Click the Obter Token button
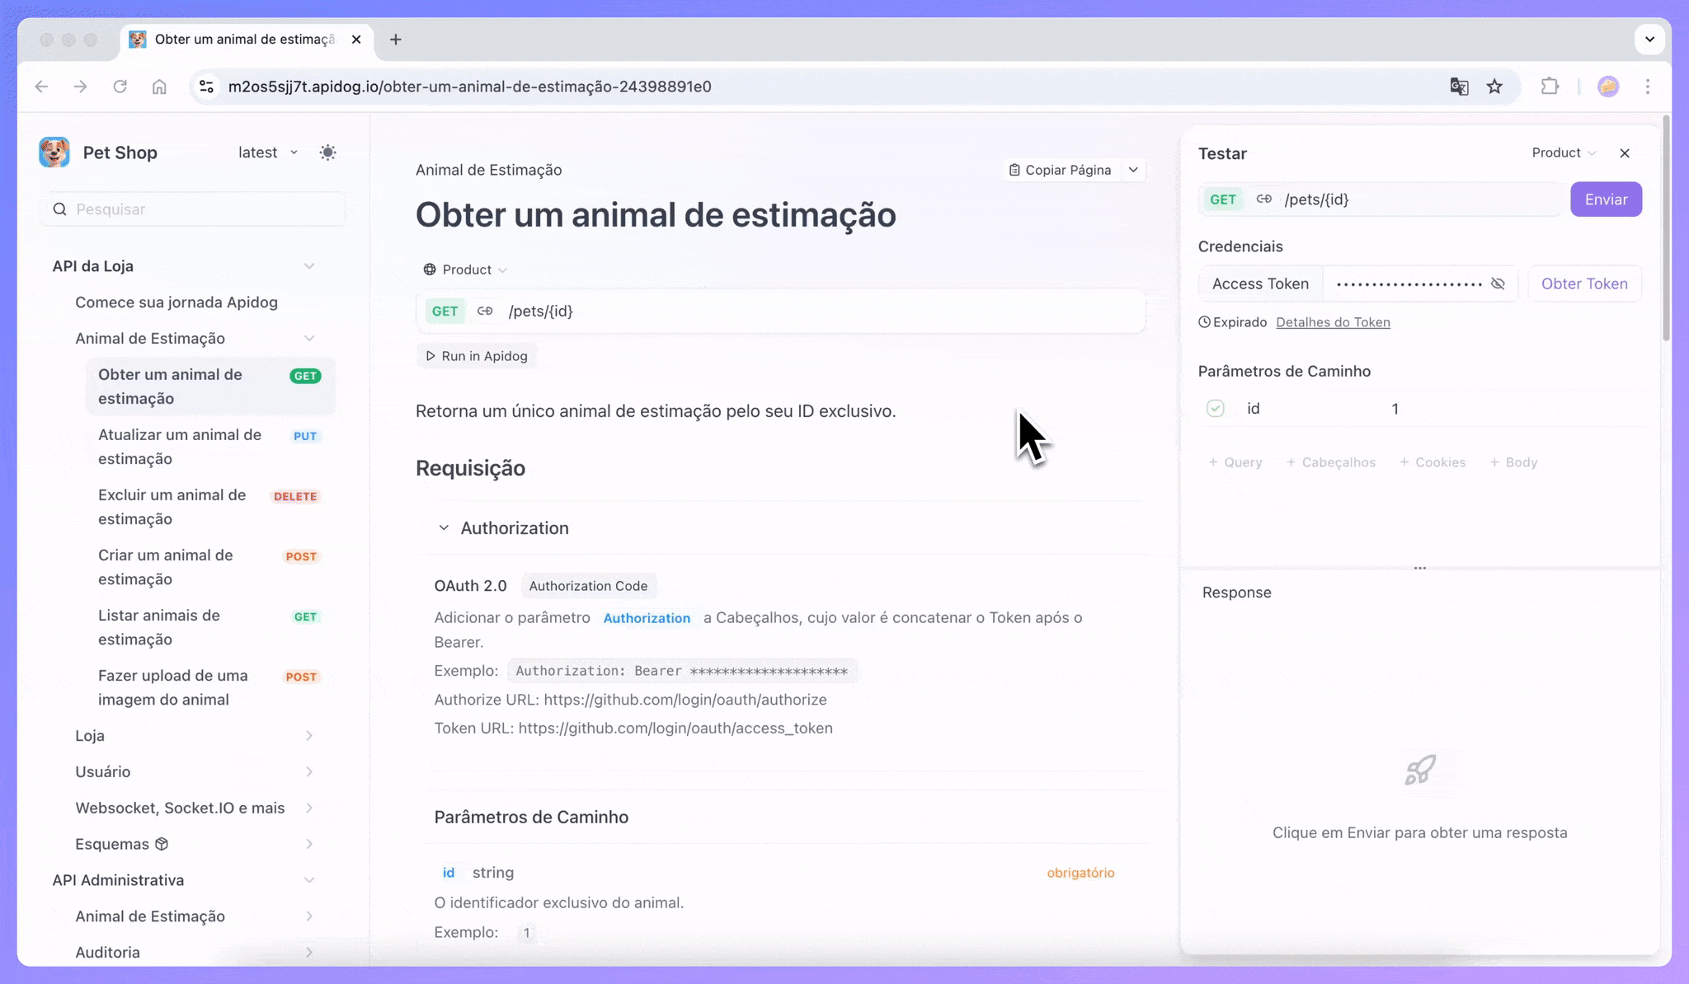Screen dimensions: 1689x984 1584,283
